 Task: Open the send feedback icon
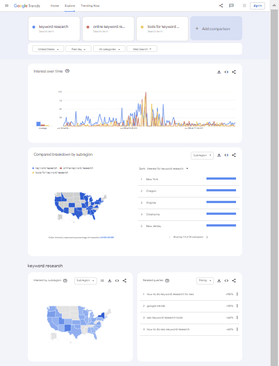(x=232, y=6)
